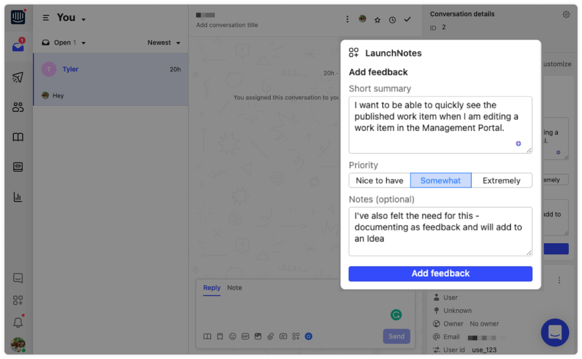Viewport: 582px width, 359px height.
Task: Click the Hey message preview
Action: point(58,95)
